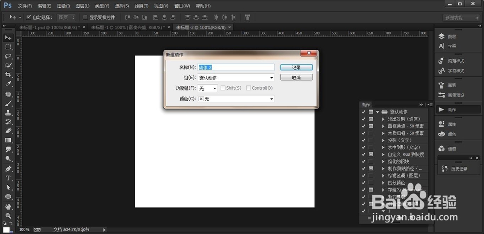Open the 通道 (Channels) panel icon
The height and width of the screenshot is (234, 484).
click(442, 149)
